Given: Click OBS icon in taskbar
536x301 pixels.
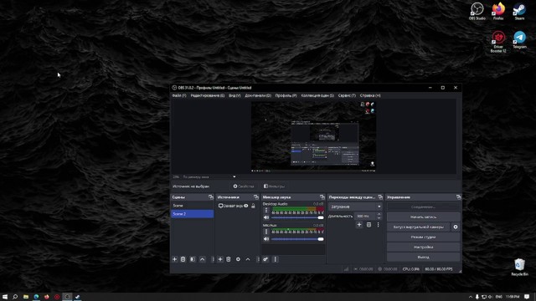Looking at the screenshot, I should [x=67, y=297].
